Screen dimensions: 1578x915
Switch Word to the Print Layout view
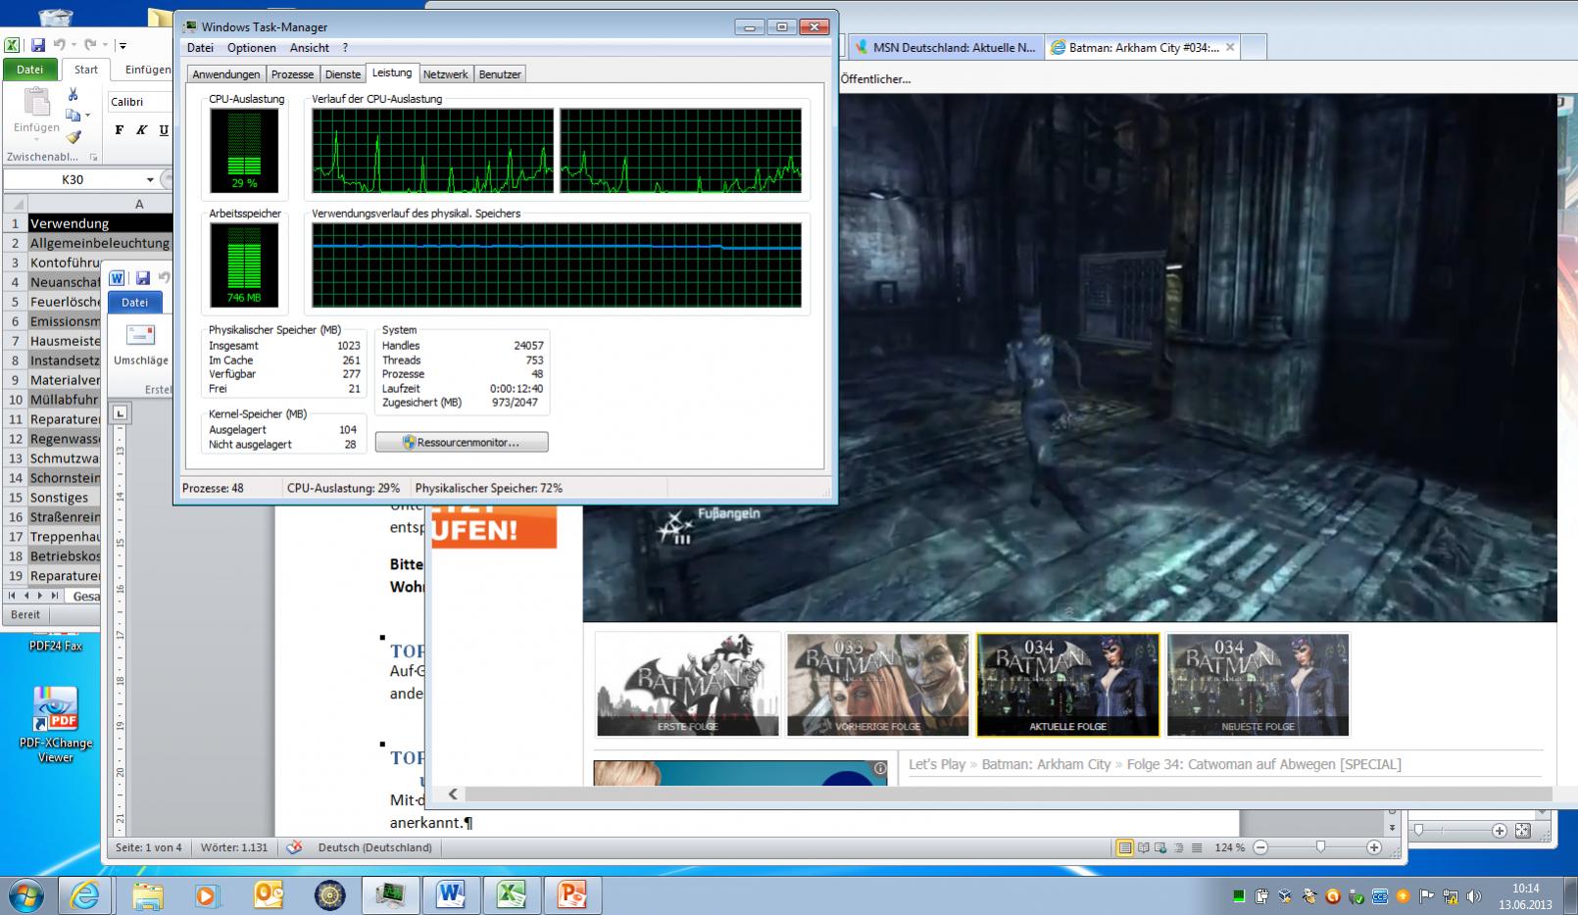pos(1125,847)
